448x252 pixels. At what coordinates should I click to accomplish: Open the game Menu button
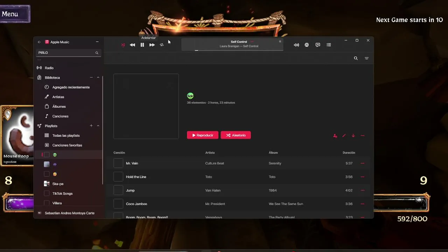coord(15,14)
